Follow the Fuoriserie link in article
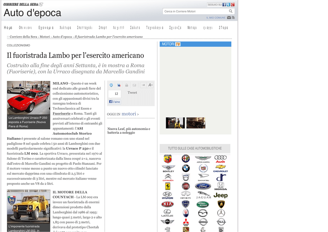The height and width of the screenshot is (232, 328). [61, 114]
